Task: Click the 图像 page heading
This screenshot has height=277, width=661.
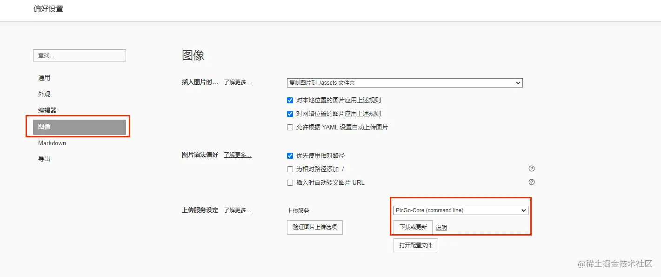Action: (x=194, y=55)
